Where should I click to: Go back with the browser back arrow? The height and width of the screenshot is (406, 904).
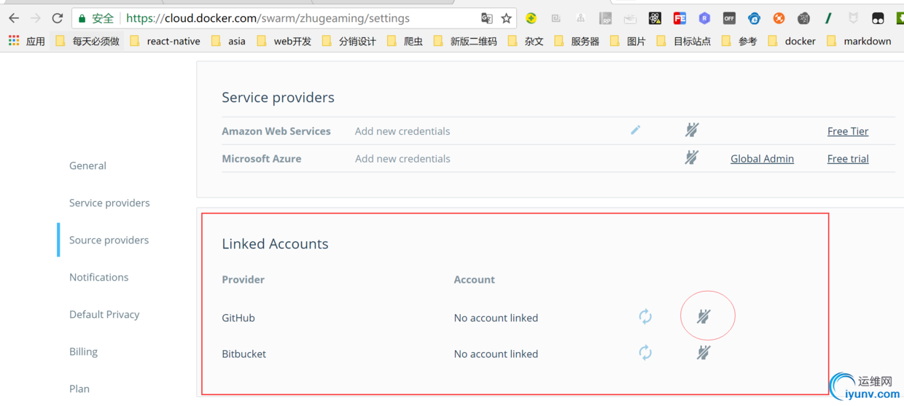(14, 18)
